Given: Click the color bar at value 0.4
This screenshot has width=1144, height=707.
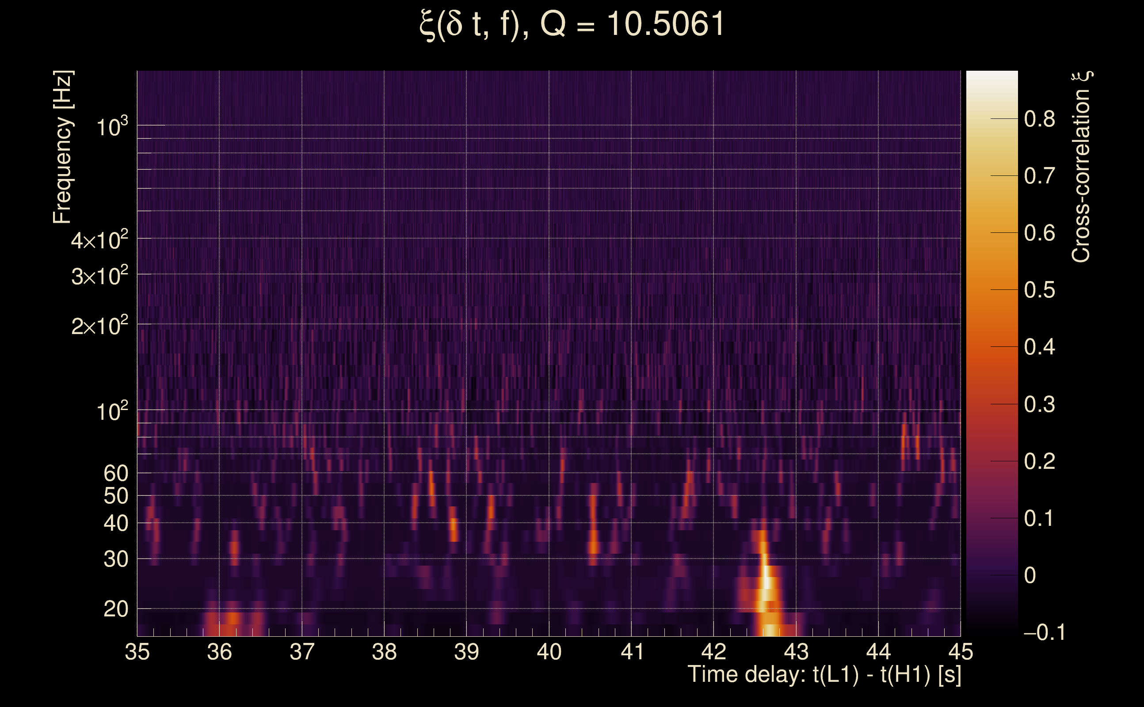Looking at the screenshot, I should (x=991, y=346).
